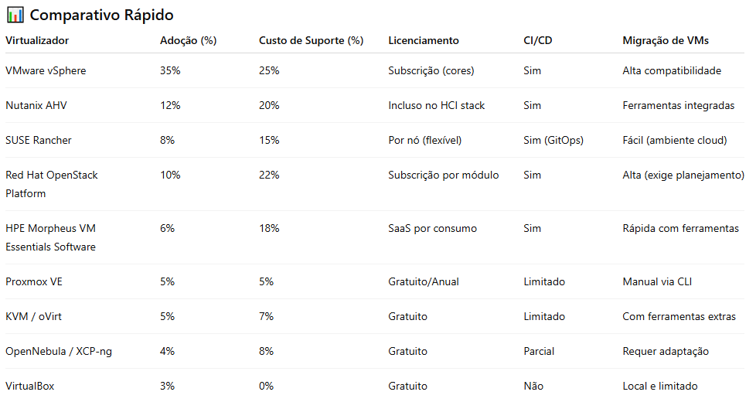Image resolution: width=756 pixels, height=402 pixels.
Task: Click the CI/CD column header
Action: point(537,40)
